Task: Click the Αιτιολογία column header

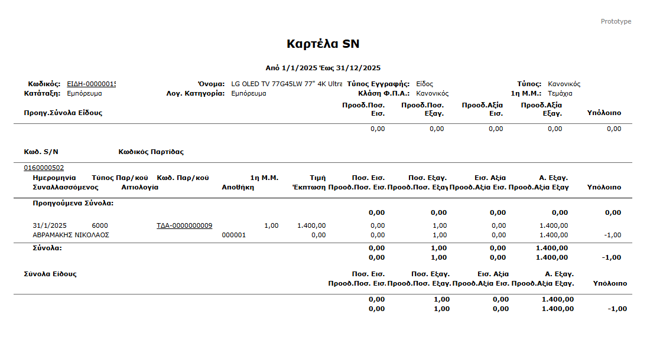Action: click(139, 188)
